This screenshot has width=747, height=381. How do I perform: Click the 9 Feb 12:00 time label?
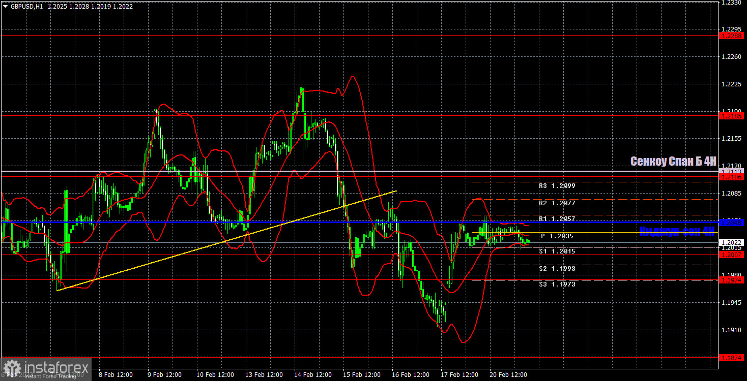tap(164, 375)
